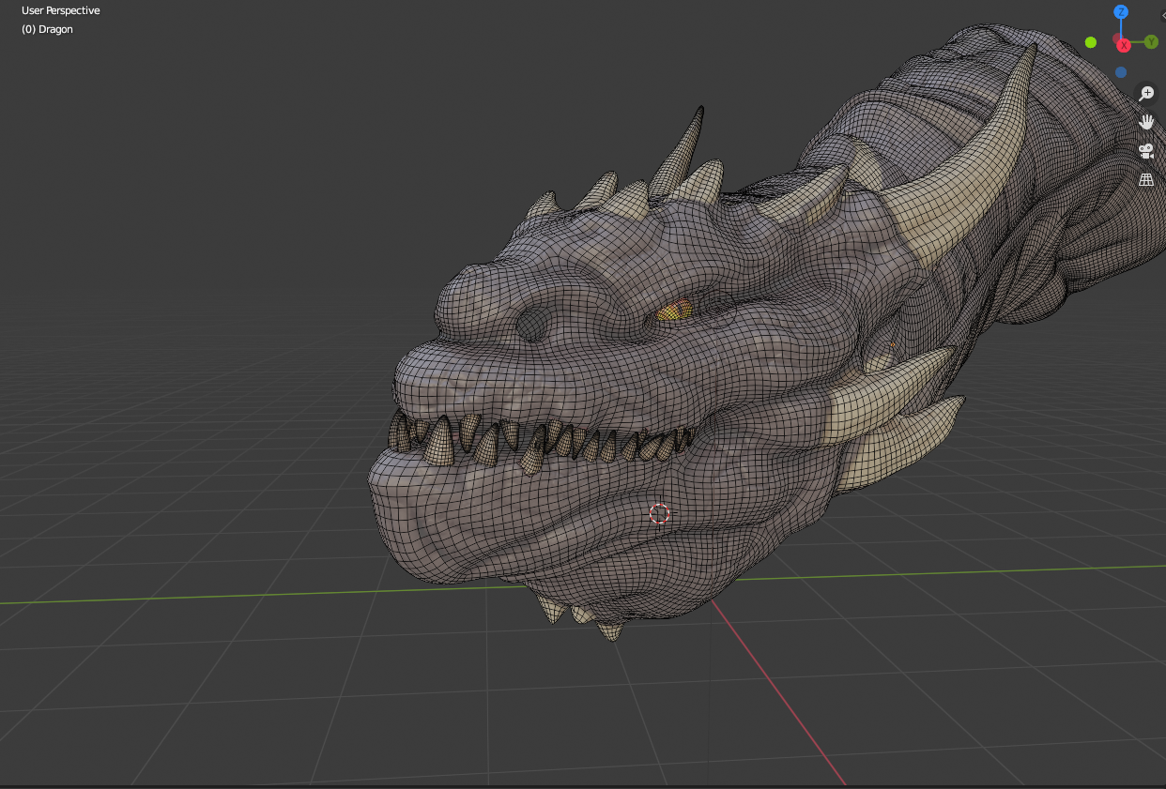Viewport: 1166px width, 789px height.
Task: Click the "(0) Dragon" object name text
Action: click(x=47, y=29)
